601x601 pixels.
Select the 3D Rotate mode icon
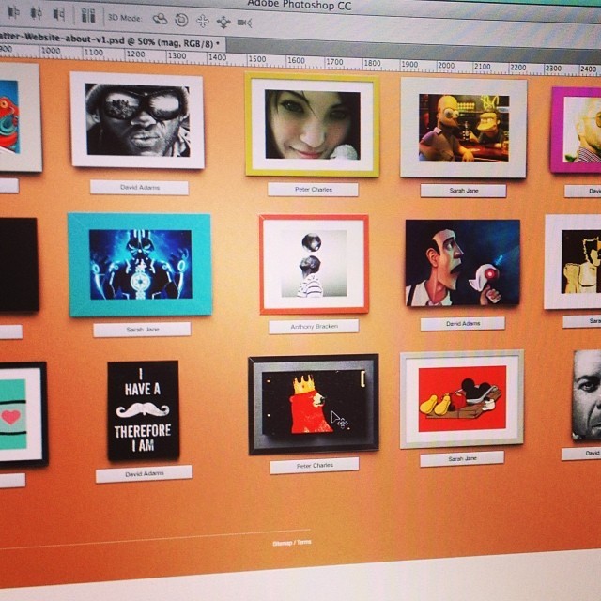tap(160, 19)
